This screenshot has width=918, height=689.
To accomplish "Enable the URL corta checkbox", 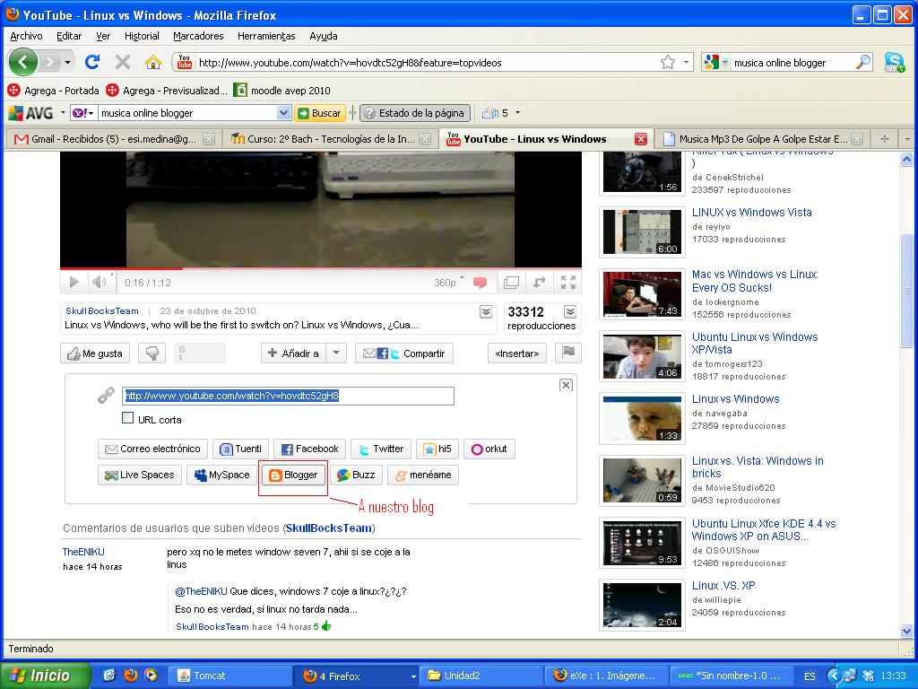I will (x=127, y=418).
